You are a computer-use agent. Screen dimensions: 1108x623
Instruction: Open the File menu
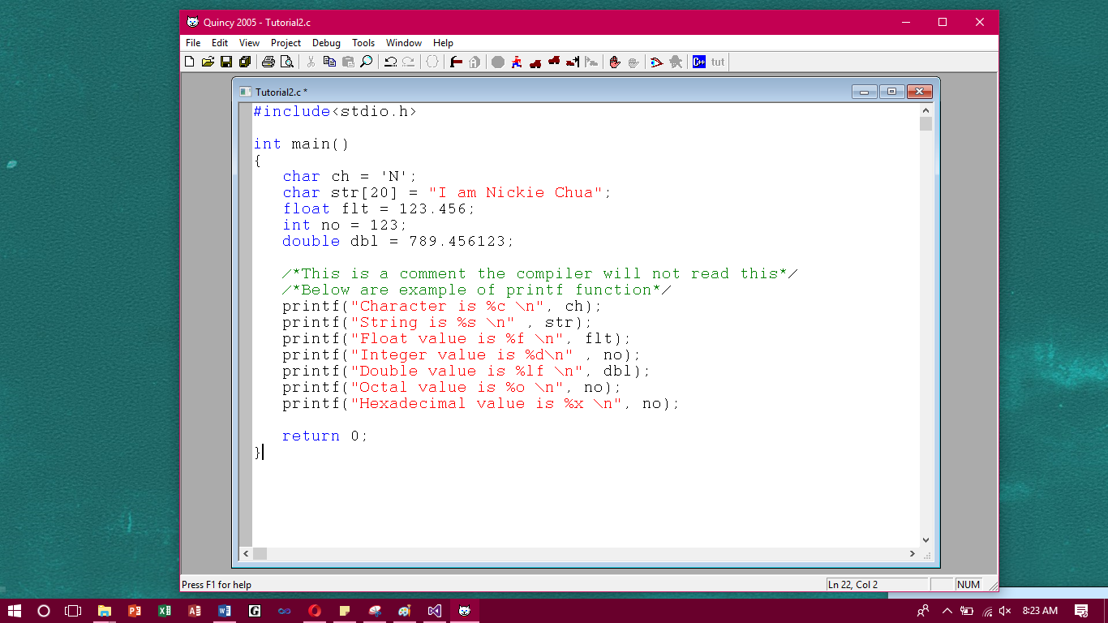pyautogui.click(x=192, y=43)
